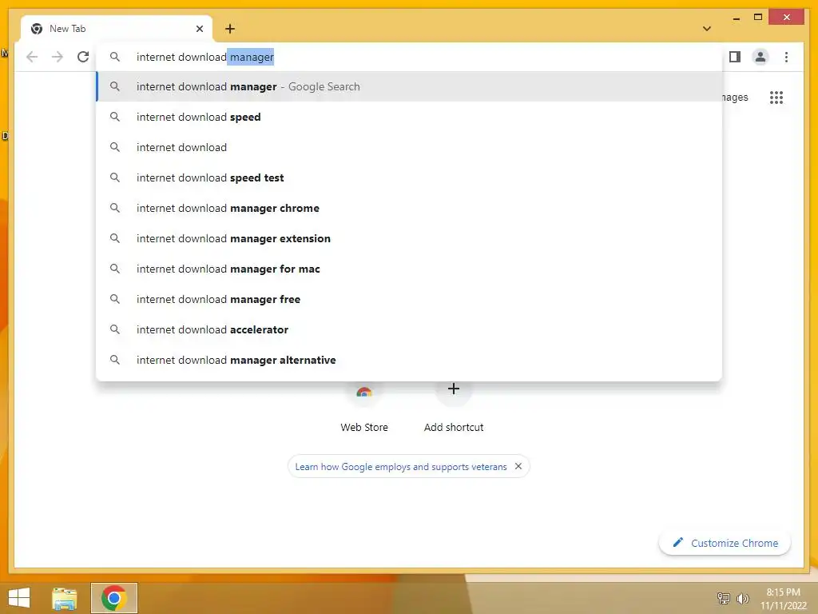Choose 'internet download accelerator' suggestion
Viewport: 818px width, 614px height.
point(410,329)
